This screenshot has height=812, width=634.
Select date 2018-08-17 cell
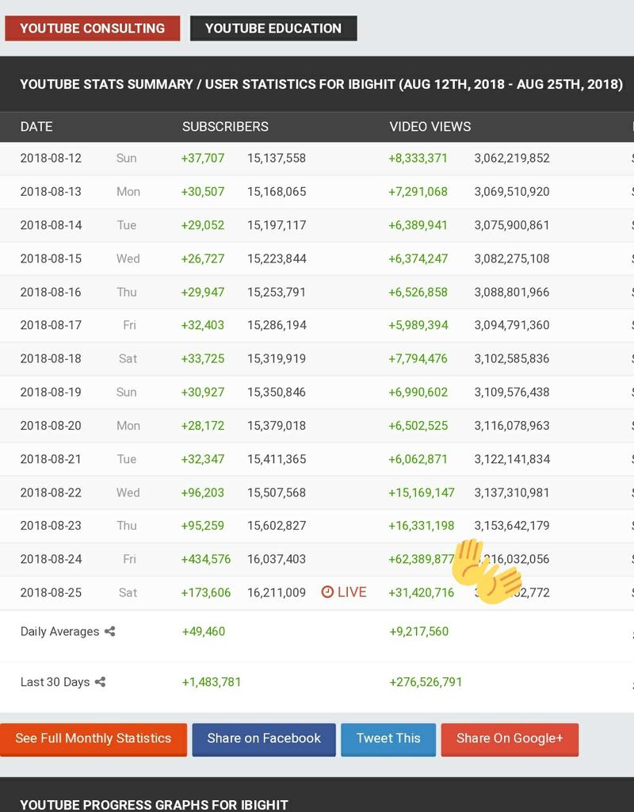tap(51, 325)
